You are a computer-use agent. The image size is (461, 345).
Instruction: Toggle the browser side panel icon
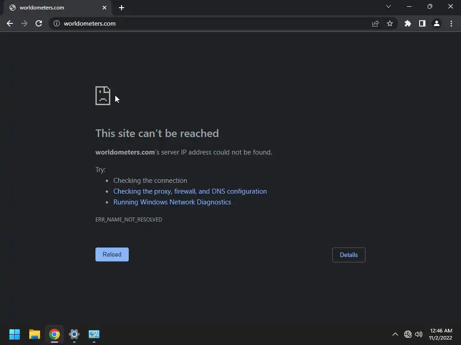coord(422,23)
